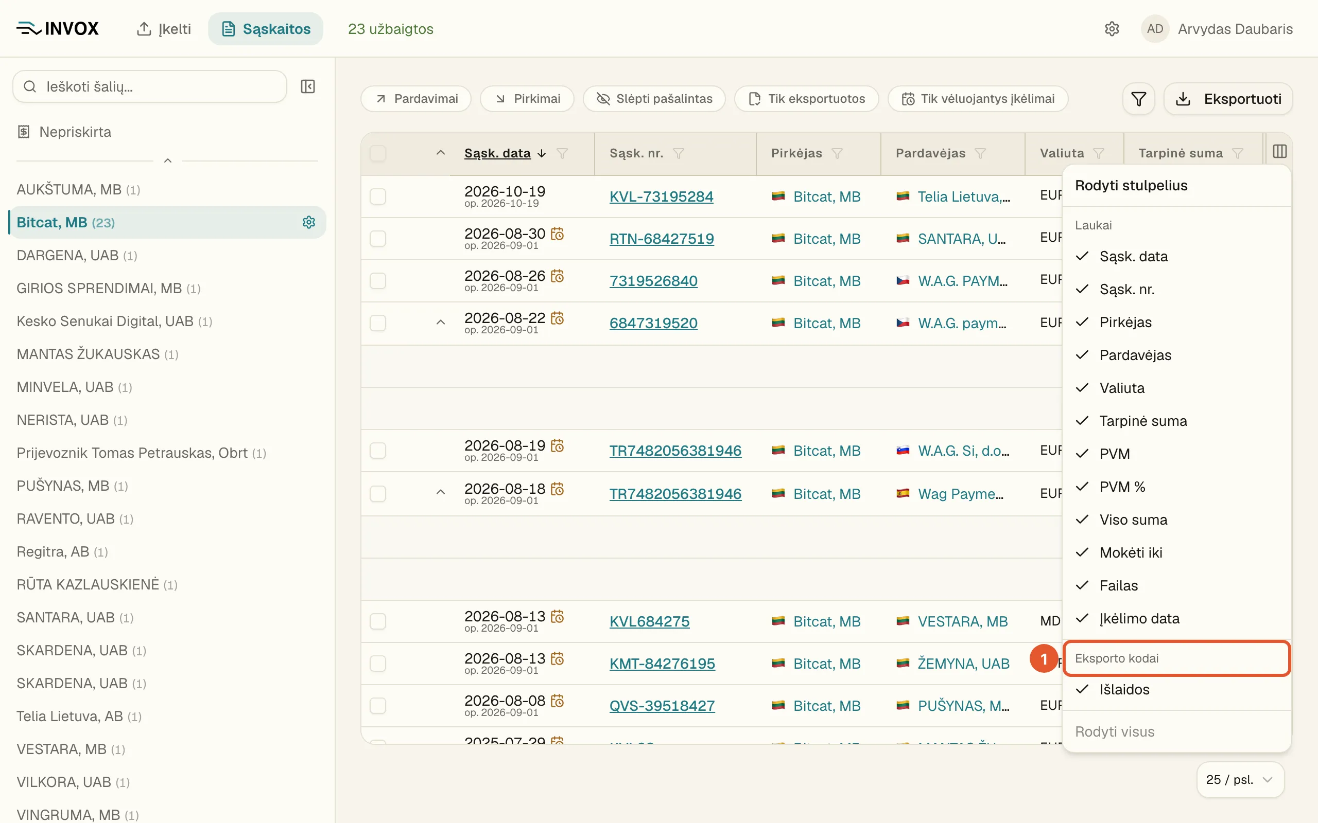
Task: Click the search magnifier icon
Action: point(30,86)
